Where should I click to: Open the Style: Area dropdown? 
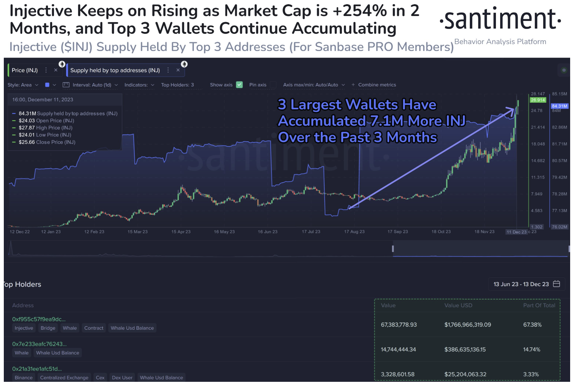tap(23, 85)
